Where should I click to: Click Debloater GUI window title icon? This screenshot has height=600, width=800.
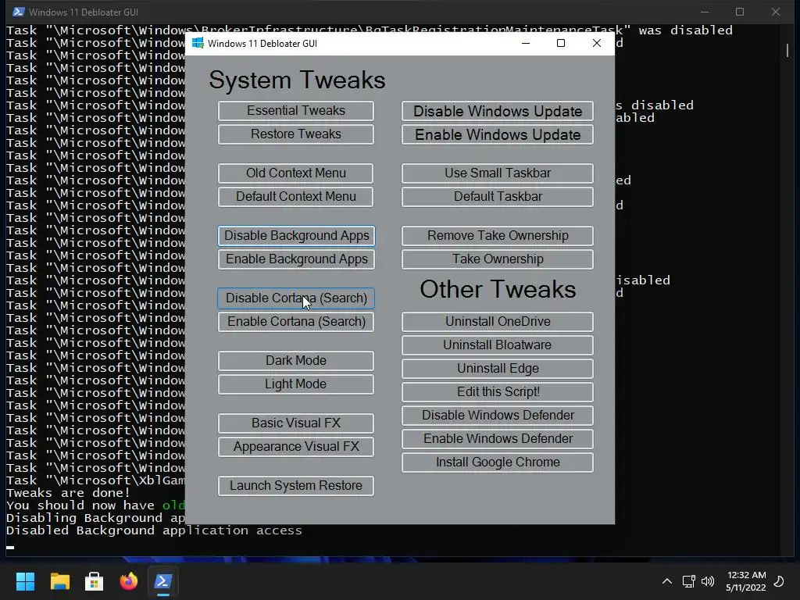198,44
